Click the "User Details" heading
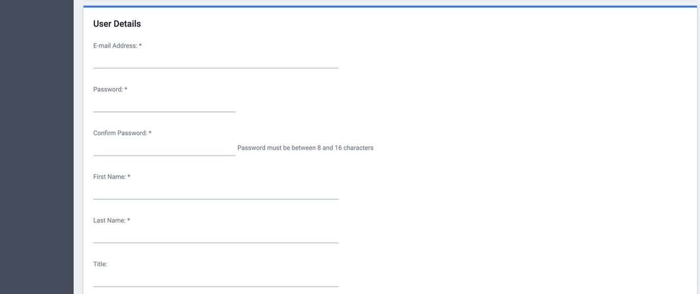Image resolution: width=700 pixels, height=294 pixels. pyautogui.click(x=117, y=24)
